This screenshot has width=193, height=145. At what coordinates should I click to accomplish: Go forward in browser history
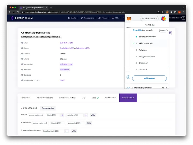[x=14, y=12]
